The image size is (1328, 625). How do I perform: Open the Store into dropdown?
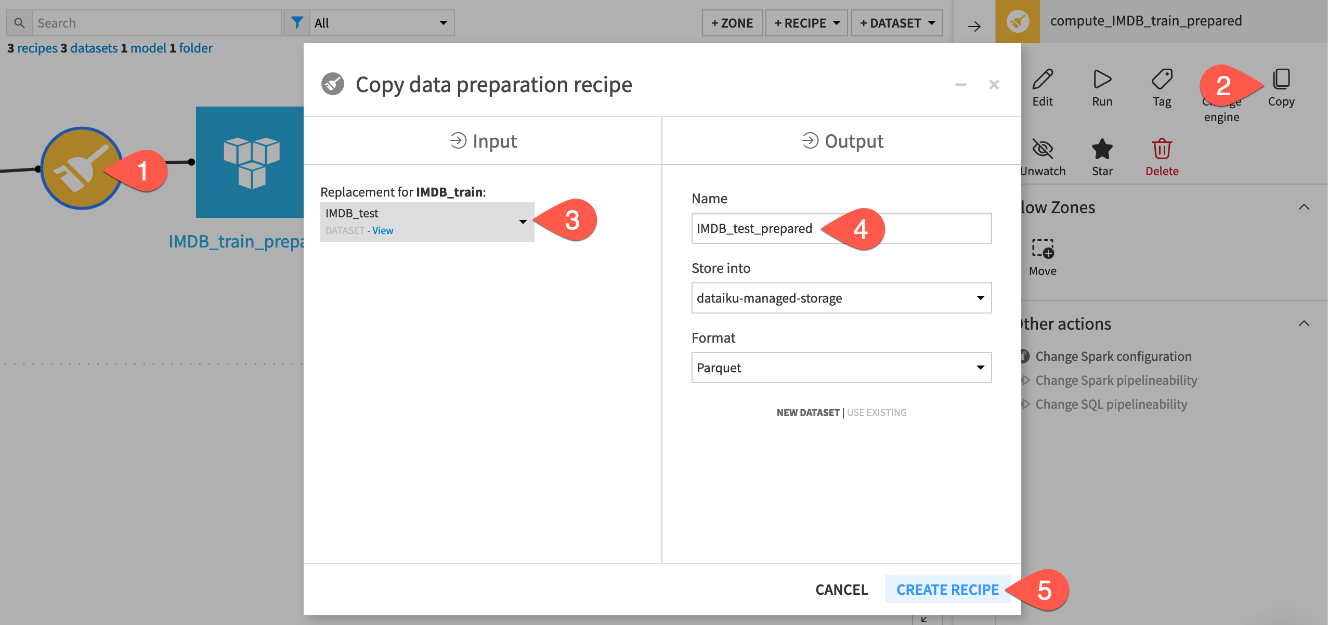[x=840, y=298]
